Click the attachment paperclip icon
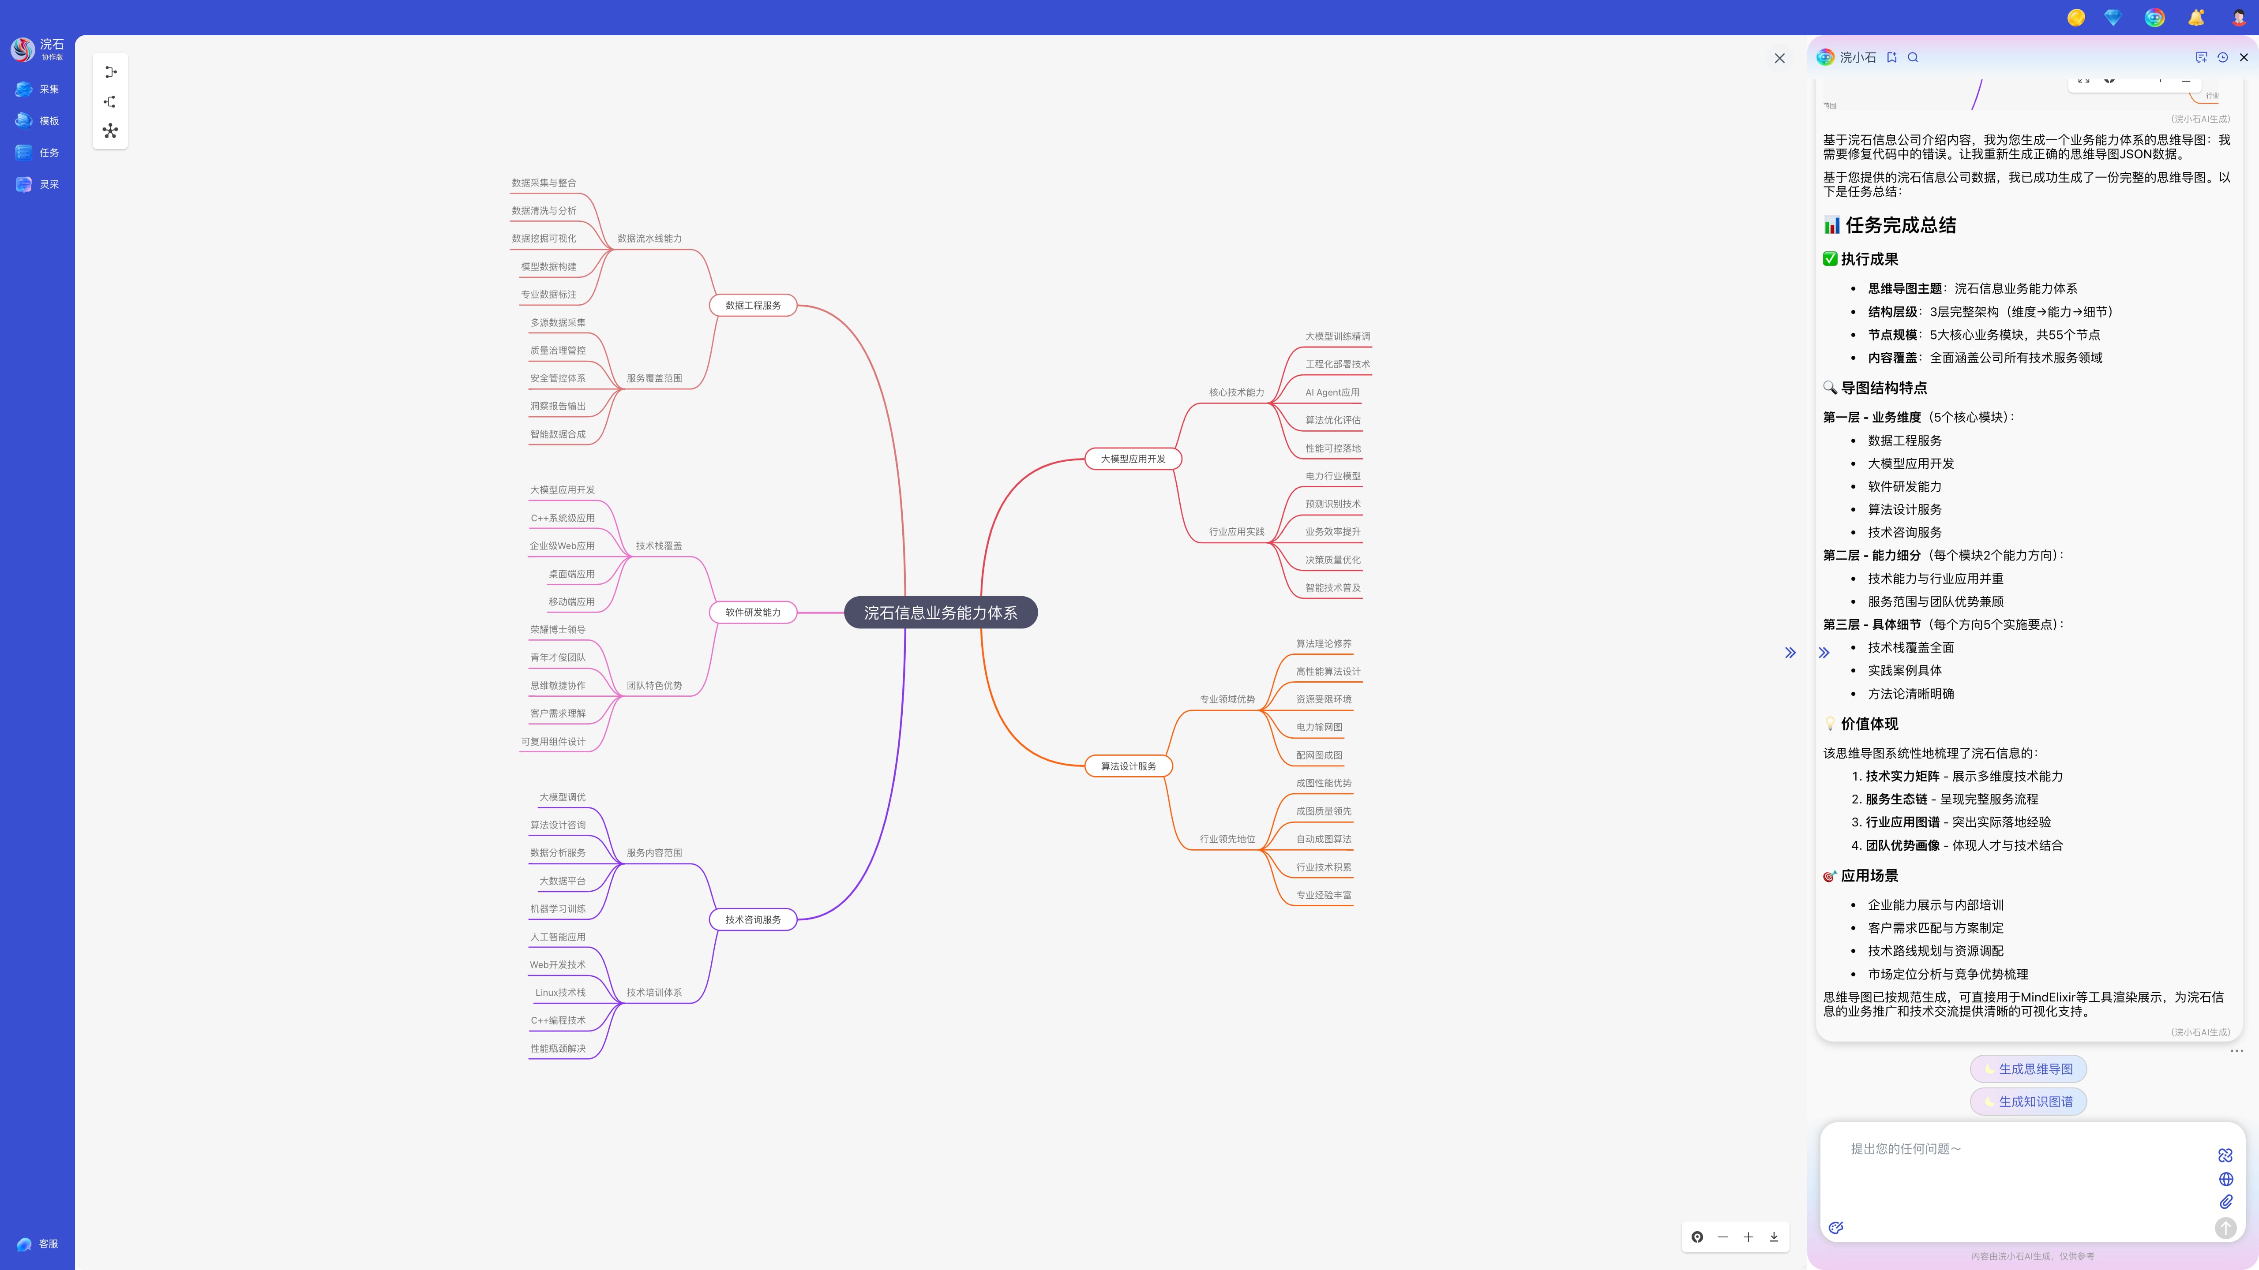Screen dimensions: 2259x1270 [2225, 1202]
